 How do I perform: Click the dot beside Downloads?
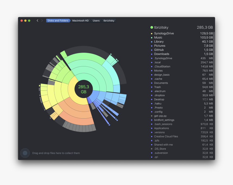(152, 54)
